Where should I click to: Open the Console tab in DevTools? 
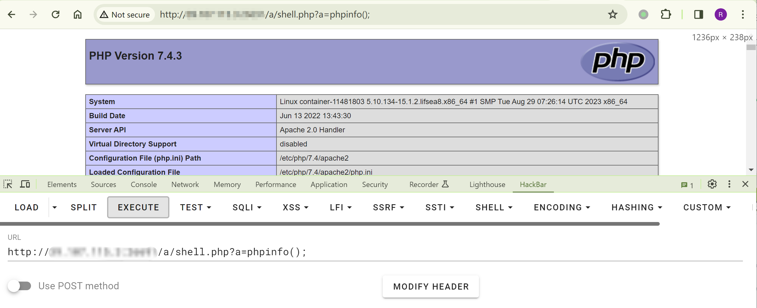(x=144, y=185)
